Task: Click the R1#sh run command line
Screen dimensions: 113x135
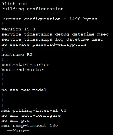Action: coord(14,4)
